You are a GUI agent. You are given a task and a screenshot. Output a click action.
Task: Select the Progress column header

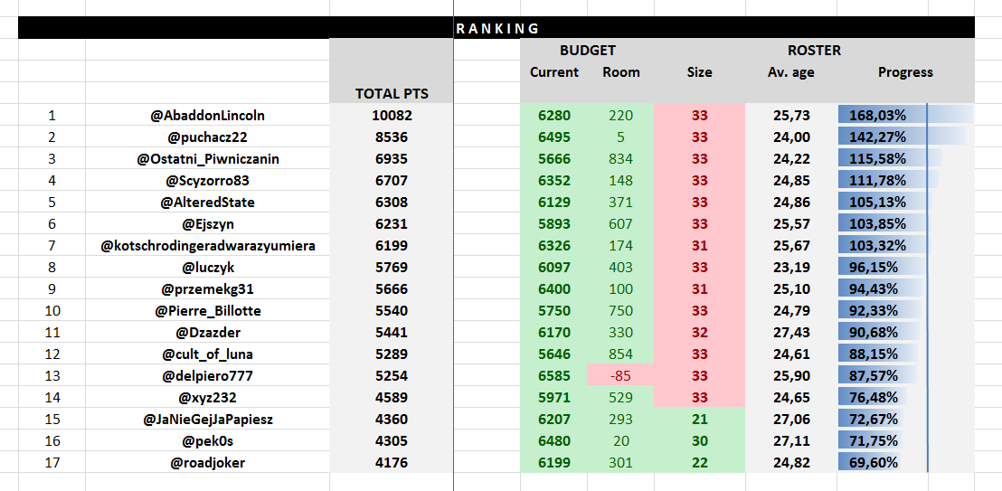(905, 72)
